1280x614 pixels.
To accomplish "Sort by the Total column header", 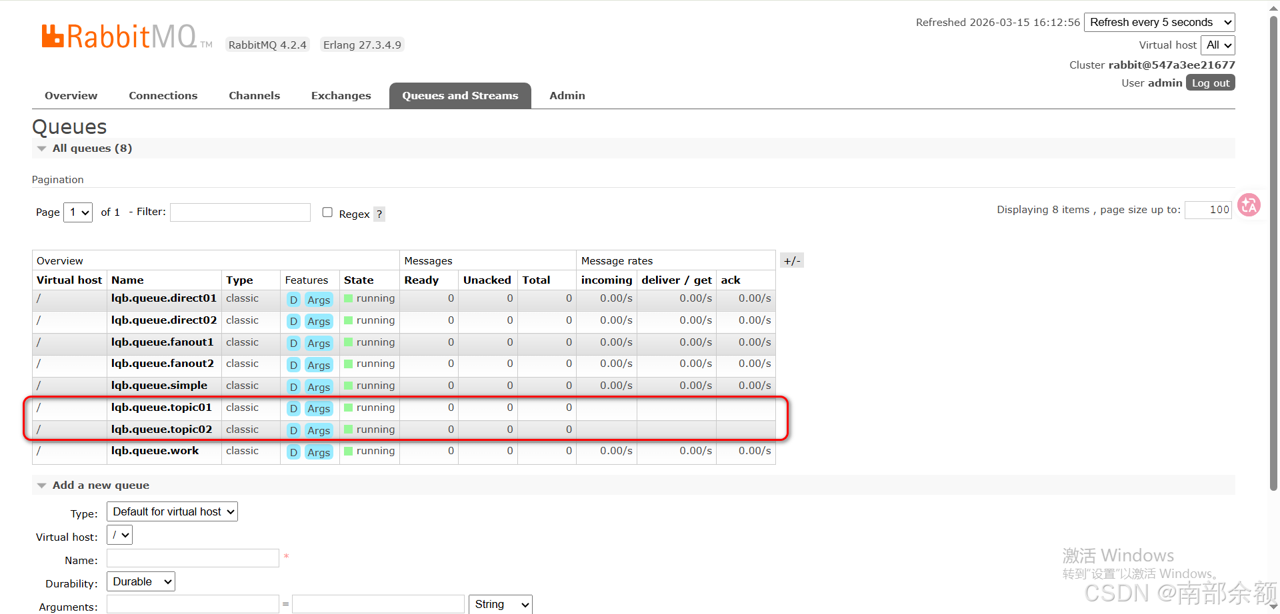I will (536, 280).
